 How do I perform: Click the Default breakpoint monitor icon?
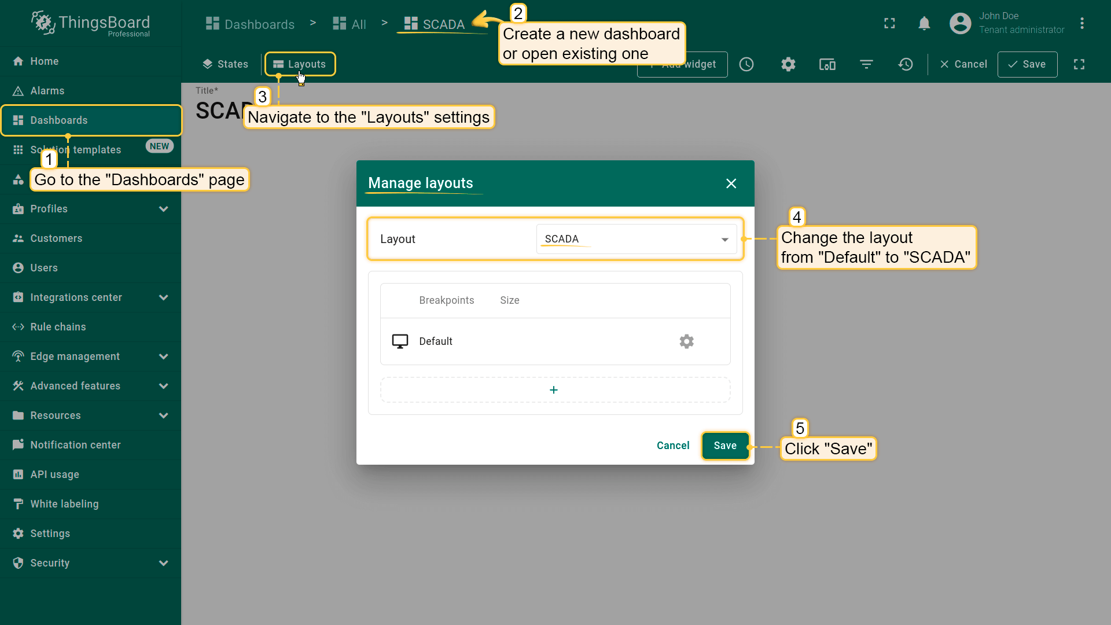coord(400,341)
